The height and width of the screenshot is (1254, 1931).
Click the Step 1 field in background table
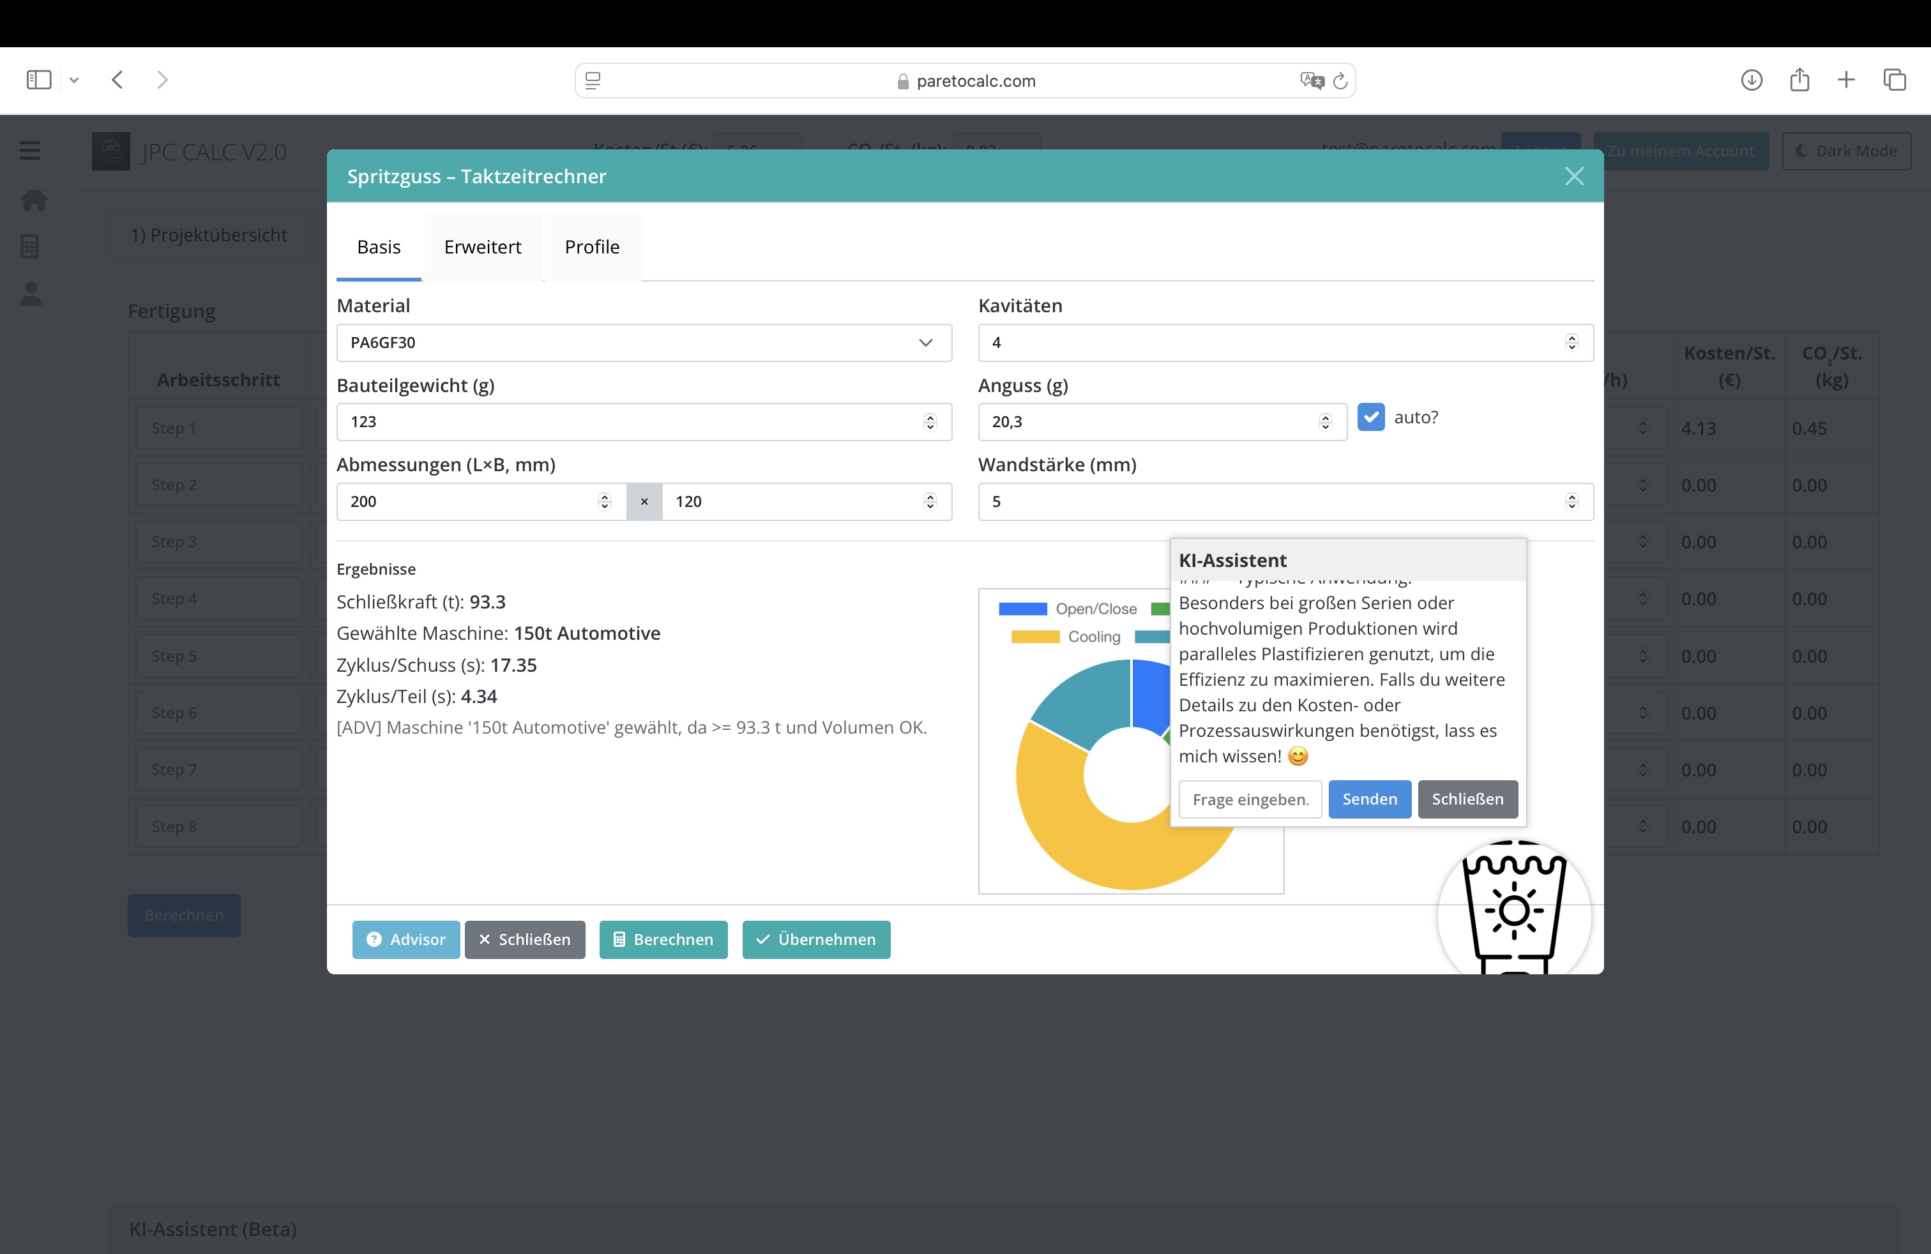point(219,427)
